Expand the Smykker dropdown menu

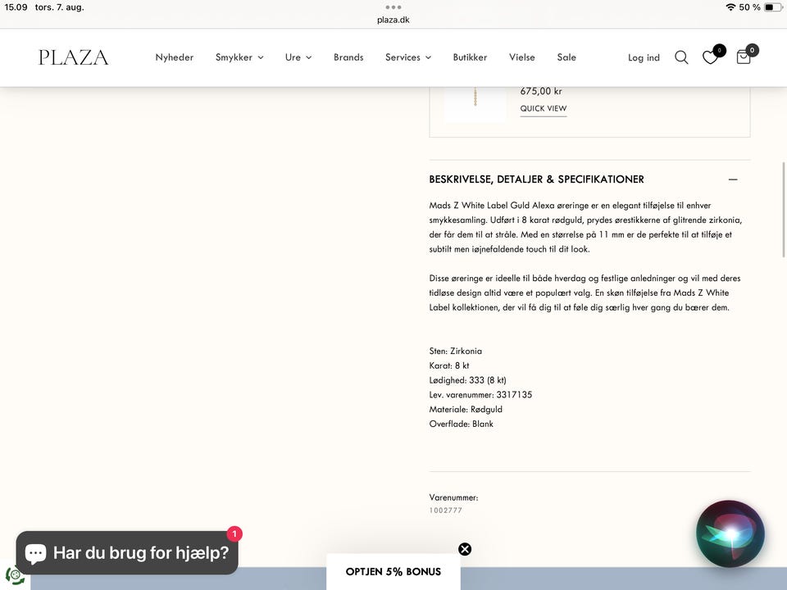point(239,57)
